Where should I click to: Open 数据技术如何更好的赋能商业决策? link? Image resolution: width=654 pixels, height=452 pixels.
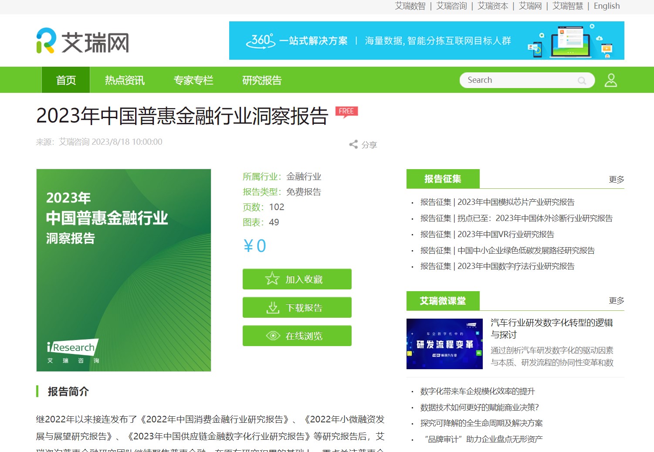click(479, 408)
